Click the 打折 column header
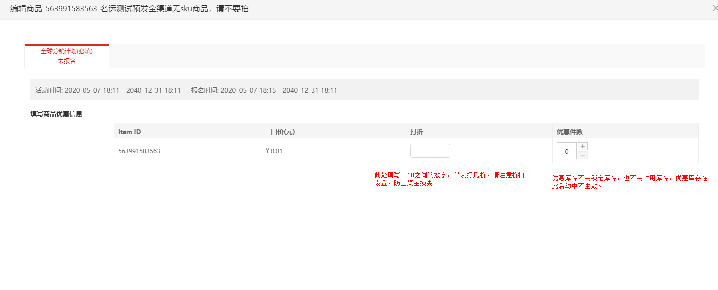The height and width of the screenshot is (290, 718). [417, 132]
